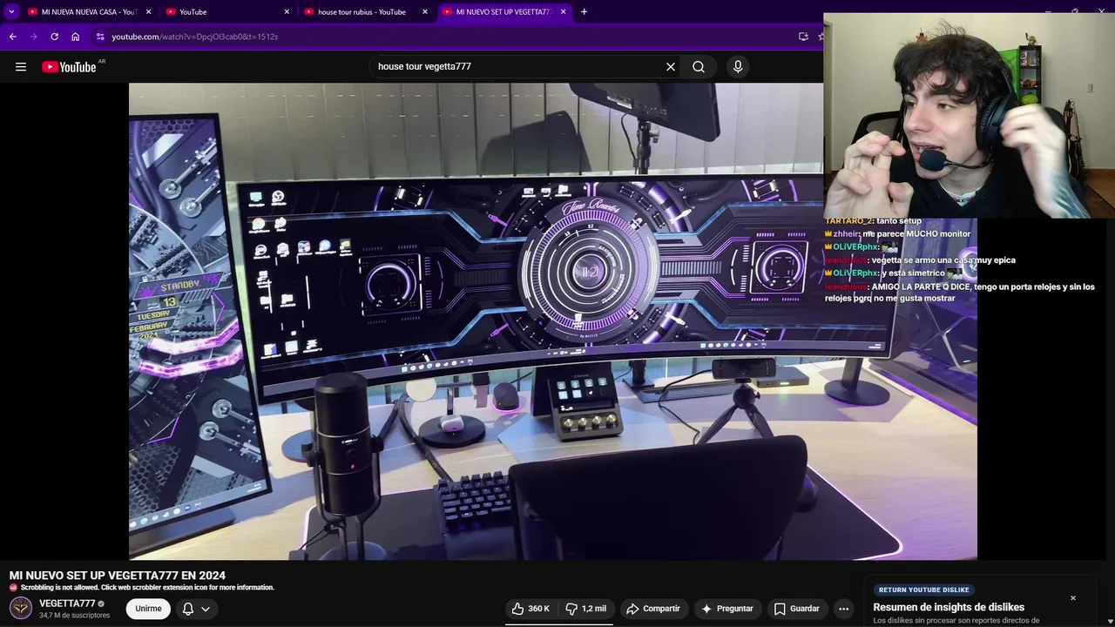The height and width of the screenshot is (627, 1115).
Task: Click the like/dislike ratio bar
Action: 559,623
